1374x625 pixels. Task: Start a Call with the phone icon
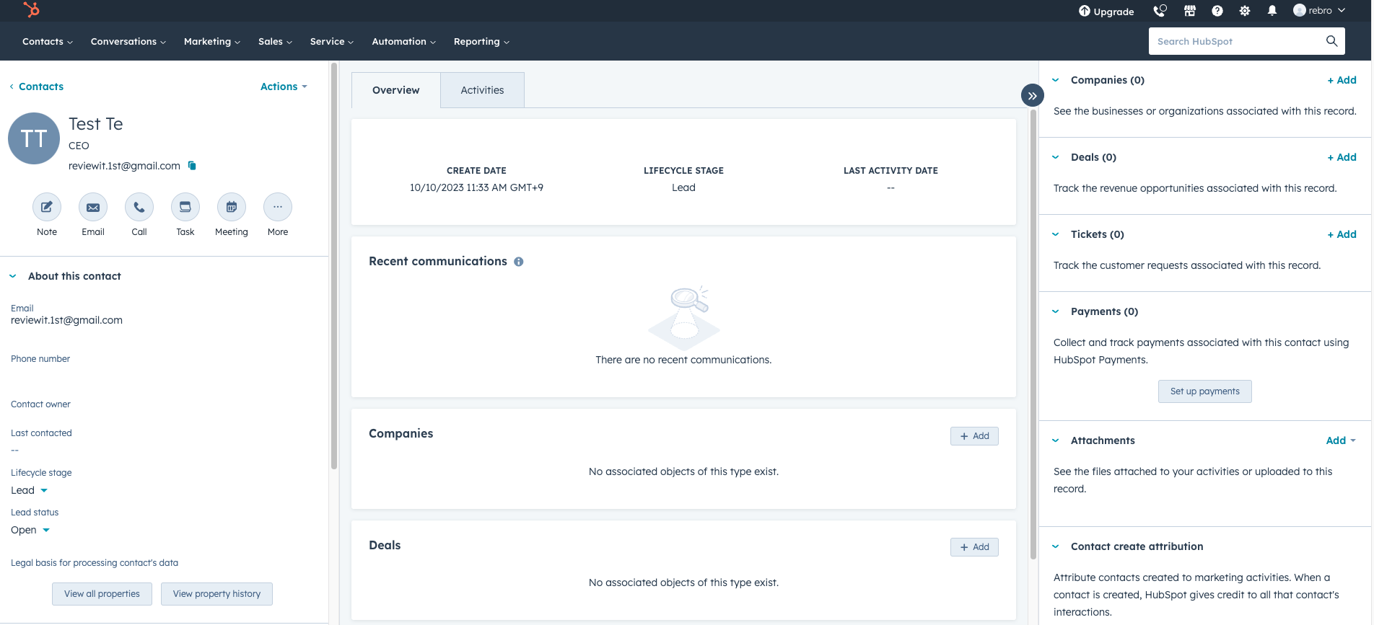[x=139, y=208]
